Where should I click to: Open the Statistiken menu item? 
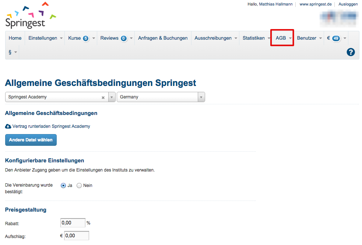pos(253,38)
